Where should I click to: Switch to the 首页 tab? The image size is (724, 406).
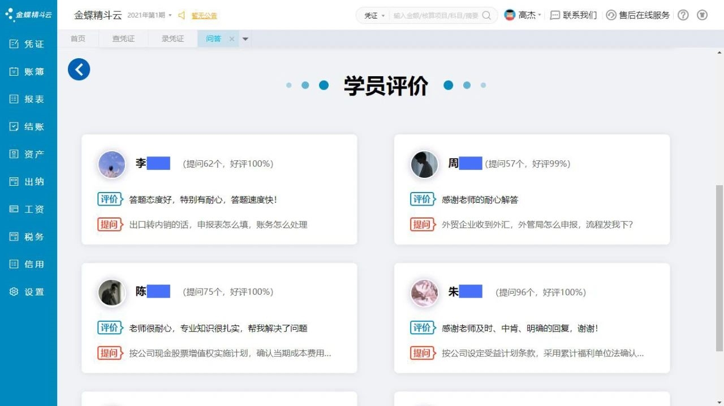(x=77, y=39)
